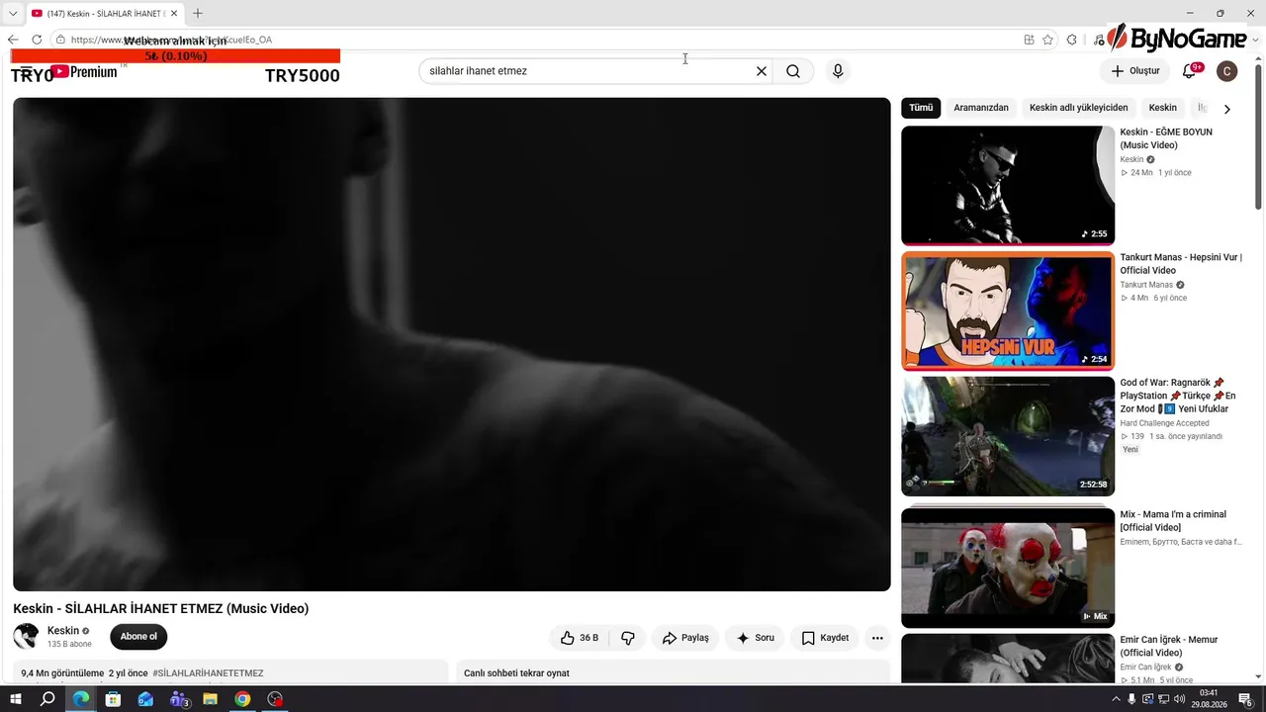
Task: Click the Kaydet save button
Action: click(825, 638)
